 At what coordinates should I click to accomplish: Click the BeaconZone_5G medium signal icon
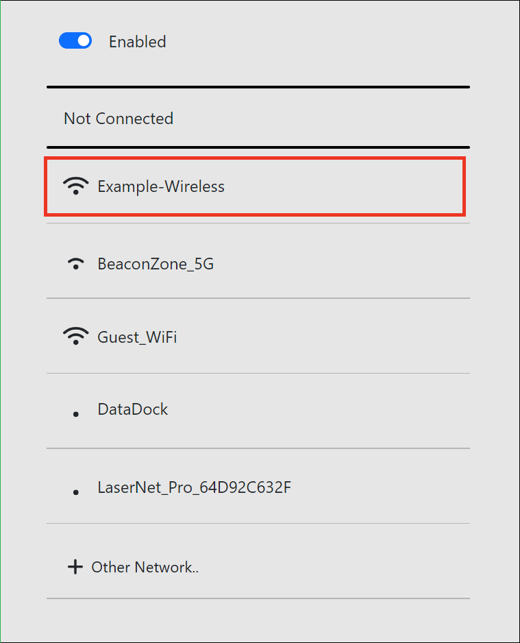coord(75,264)
